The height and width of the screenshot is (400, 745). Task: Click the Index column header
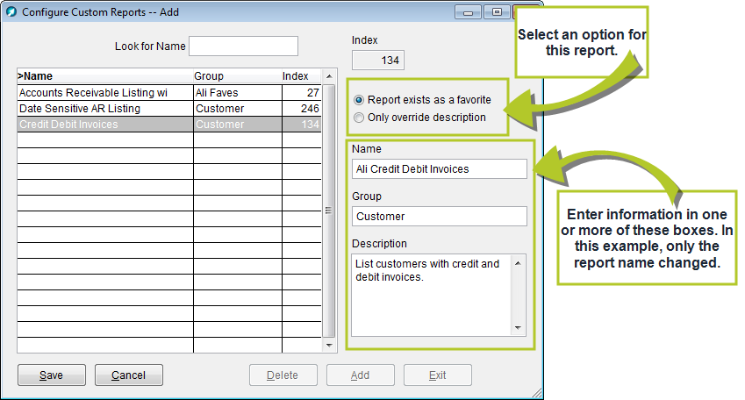302,76
